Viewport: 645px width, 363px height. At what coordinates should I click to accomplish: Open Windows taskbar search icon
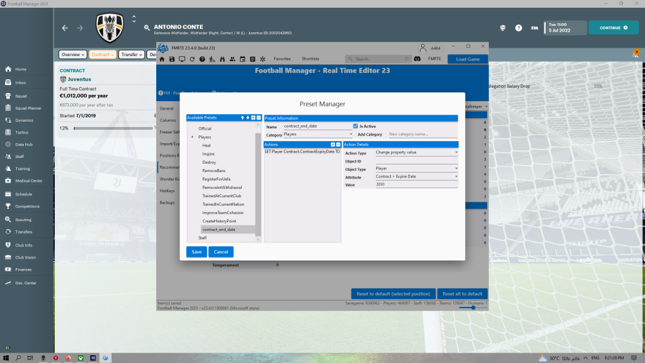(18, 358)
